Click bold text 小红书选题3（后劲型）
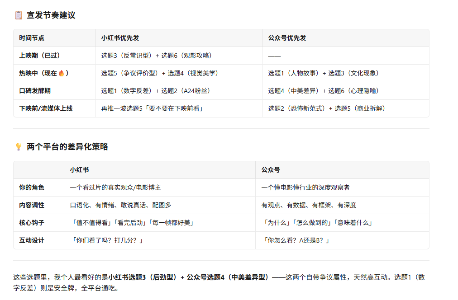 coord(143,277)
